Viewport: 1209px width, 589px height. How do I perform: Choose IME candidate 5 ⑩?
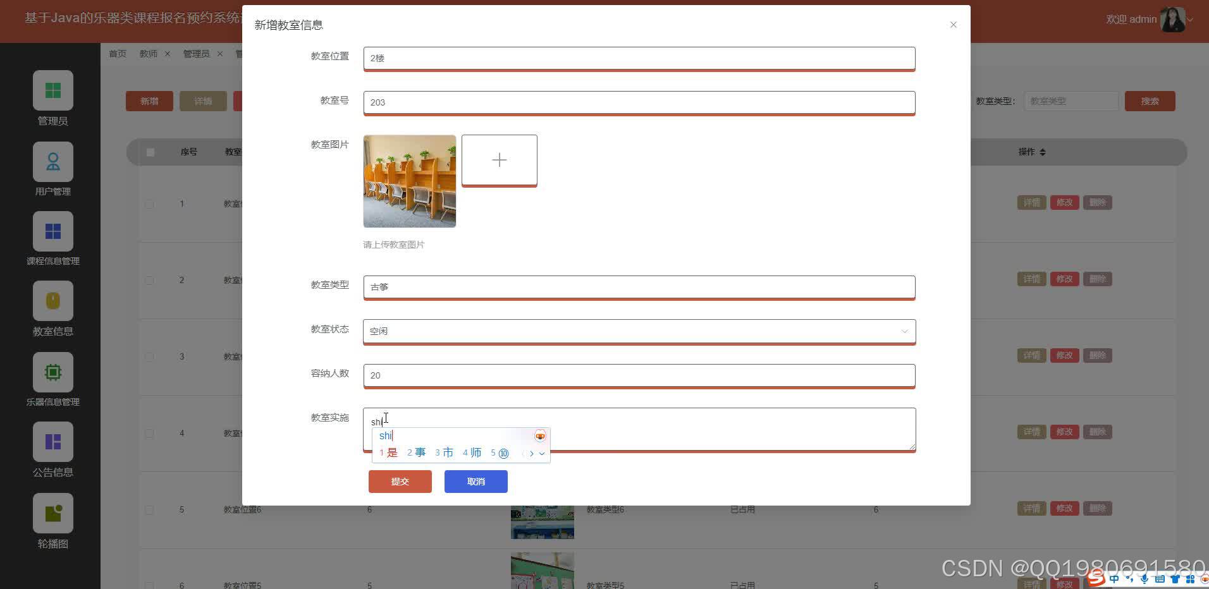click(500, 453)
